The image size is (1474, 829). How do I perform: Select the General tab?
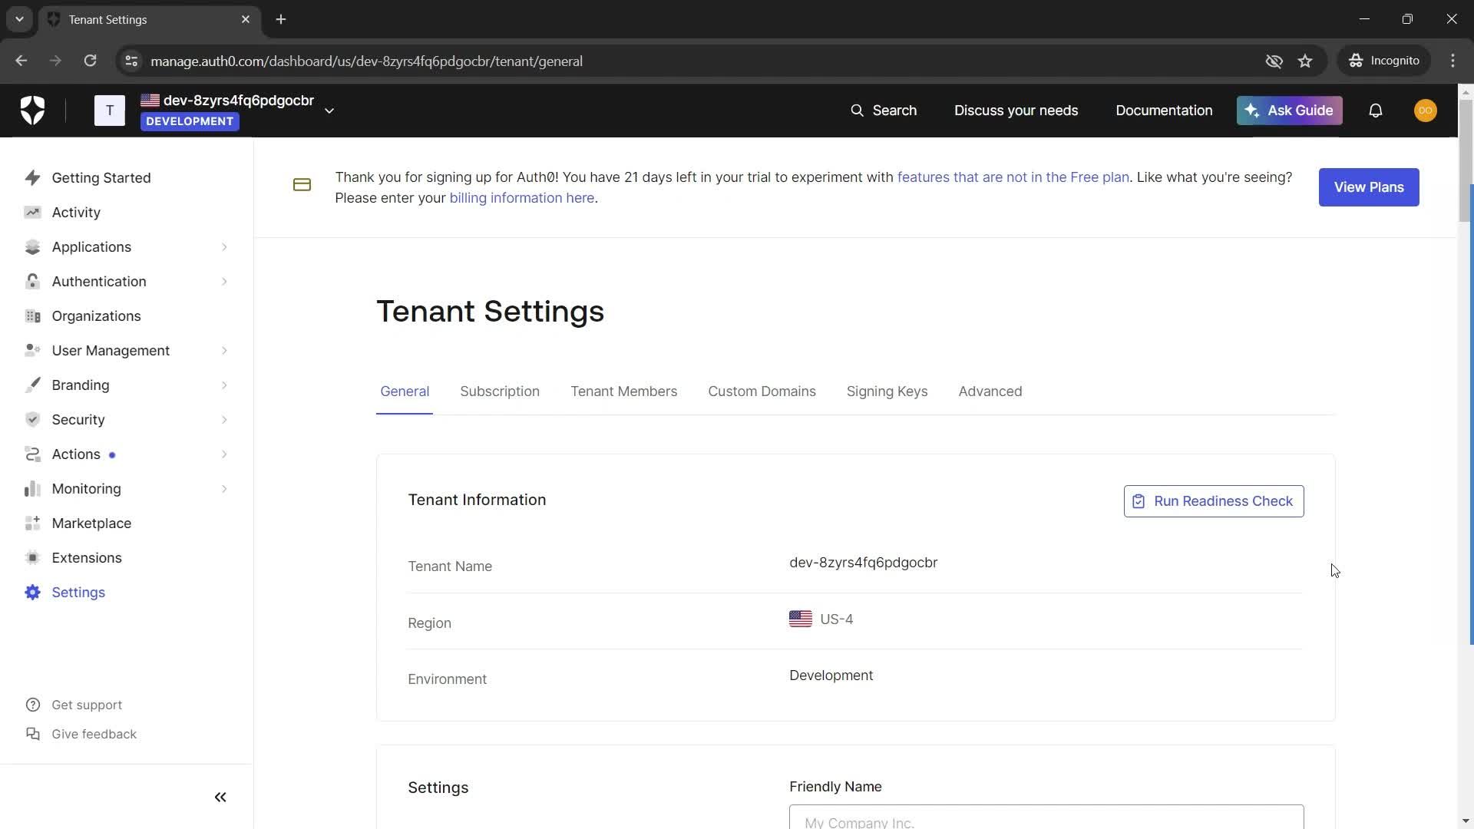[405, 391]
